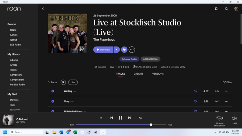242x136 pixels.
Task: Click the INTERNATIONAL genre tag
Action: tap(150, 59)
